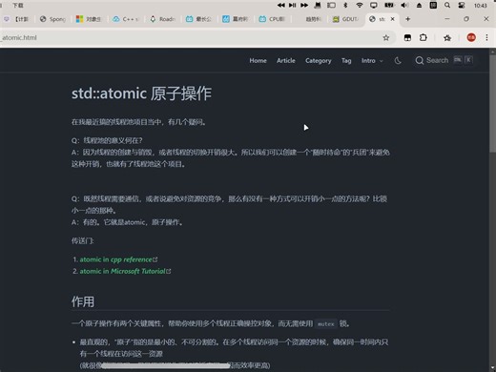Click the menu bar clock showing 10:43

[480, 6]
